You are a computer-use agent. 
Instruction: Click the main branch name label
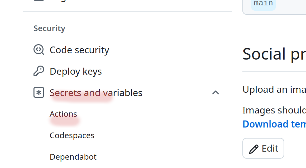(x=263, y=4)
